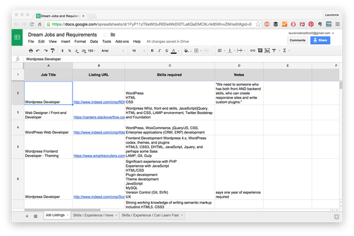The height and width of the screenshot is (236, 354).
Task: Open the smartrecruiters.com link in row 5
Action: (x=99, y=156)
